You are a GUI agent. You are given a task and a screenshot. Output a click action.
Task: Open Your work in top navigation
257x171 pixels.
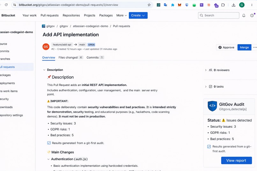(x=30, y=15)
